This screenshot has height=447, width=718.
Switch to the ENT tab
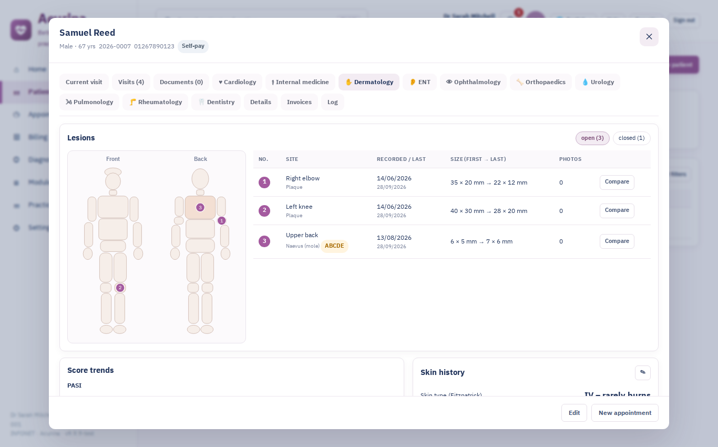pos(419,82)
